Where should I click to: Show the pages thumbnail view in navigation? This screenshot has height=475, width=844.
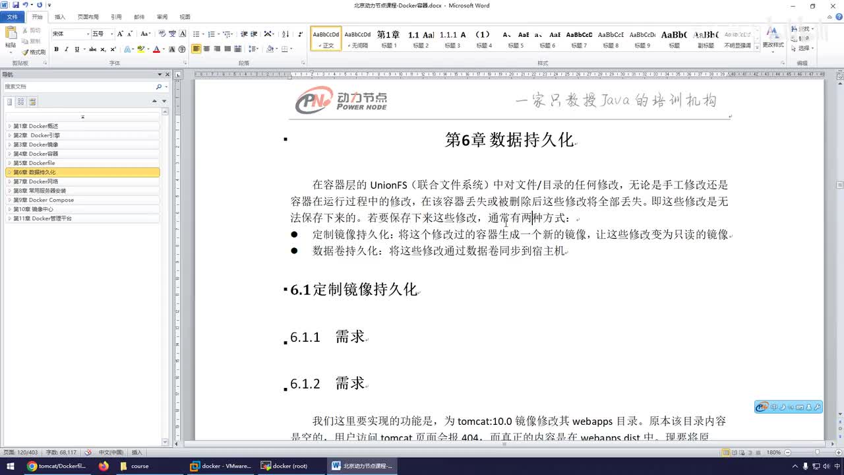pyautogui.click(x=20, y=102)
